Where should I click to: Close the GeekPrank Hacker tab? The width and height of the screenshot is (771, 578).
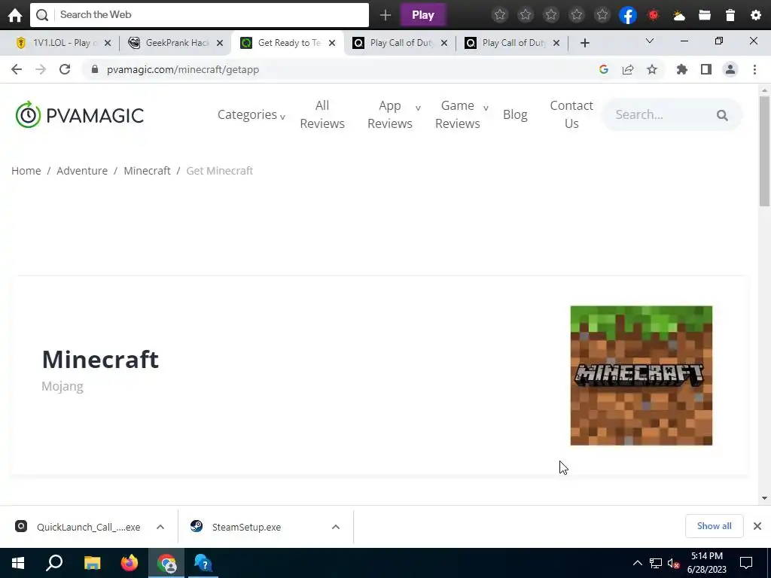click(x=220, y=43)
